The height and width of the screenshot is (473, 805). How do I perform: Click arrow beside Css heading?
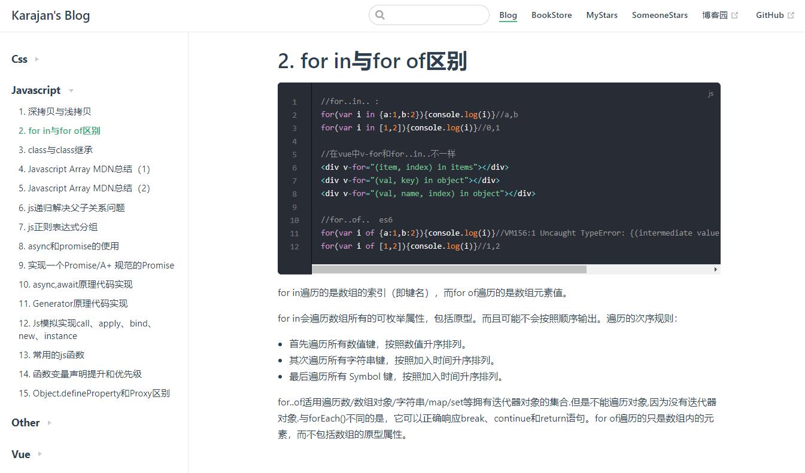point(37,59)
